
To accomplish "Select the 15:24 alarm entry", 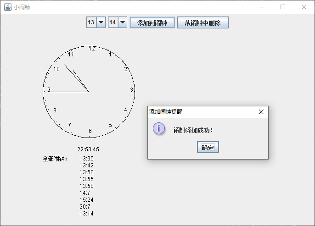I will coord(86,200).
